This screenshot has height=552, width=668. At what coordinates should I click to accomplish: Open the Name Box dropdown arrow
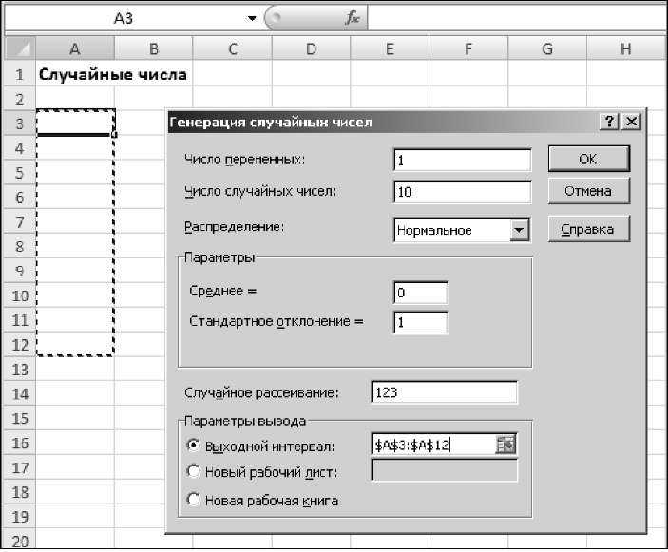click(252, 18)
